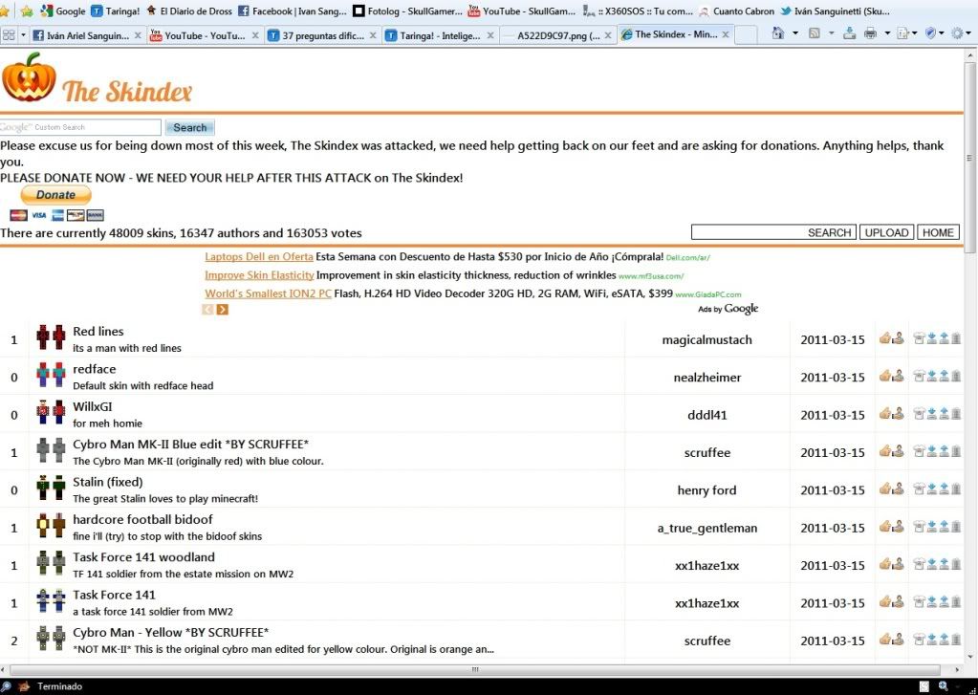978x695 pixels.
Task: Switch to the Iván Ariel Sanguin... Facebook tab
Action: click(x=87, y=35)
